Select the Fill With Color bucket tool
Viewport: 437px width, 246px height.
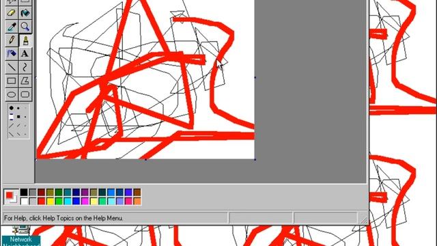point(25,13)
